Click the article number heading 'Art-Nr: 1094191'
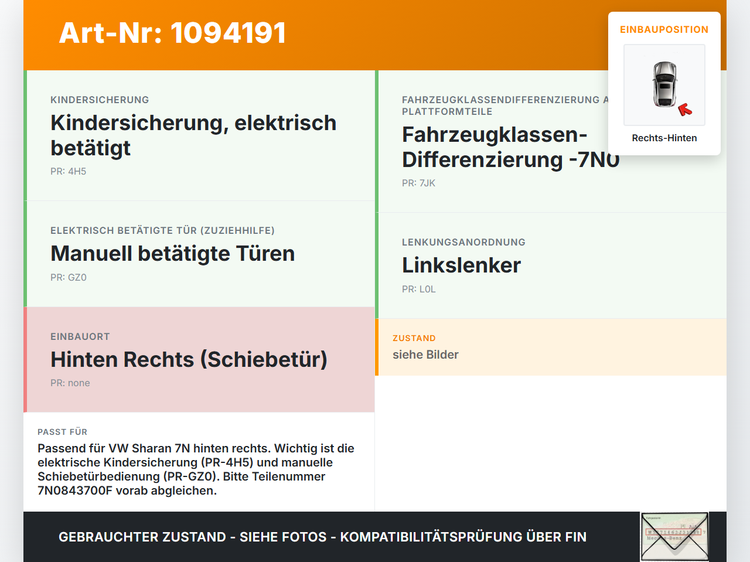The width and height of the screenshot is (750, 562). (173, 33)
